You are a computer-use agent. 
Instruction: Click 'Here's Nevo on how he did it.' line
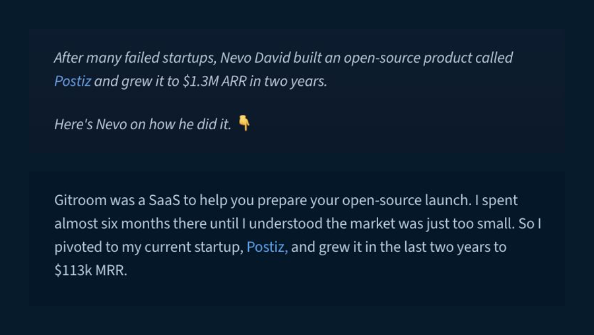point(143,124)
